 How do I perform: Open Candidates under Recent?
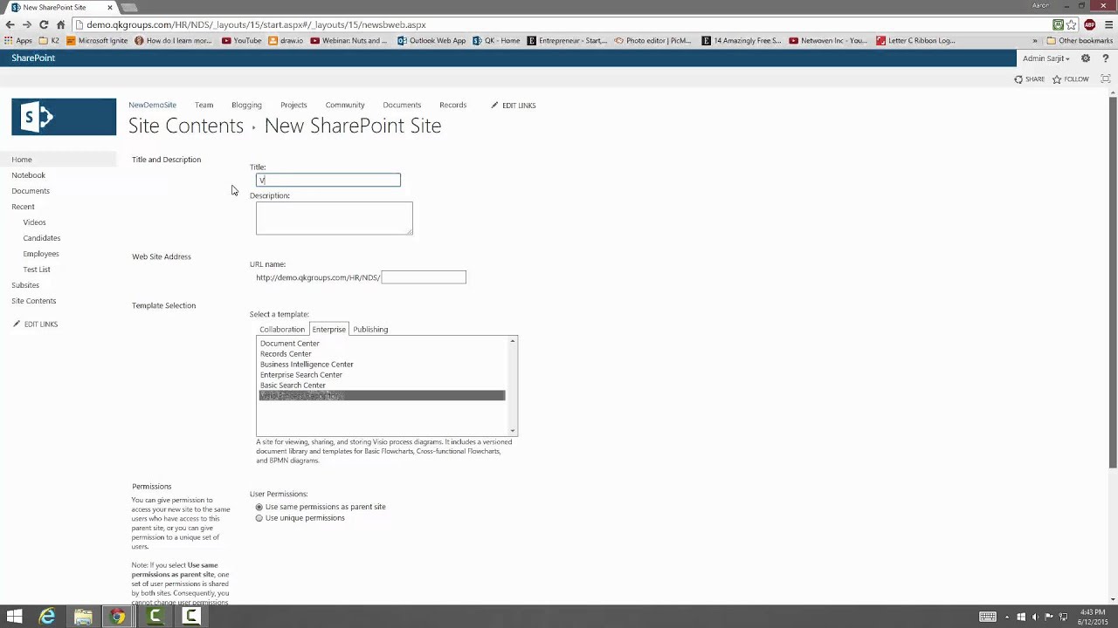click(x=42, y=238)
